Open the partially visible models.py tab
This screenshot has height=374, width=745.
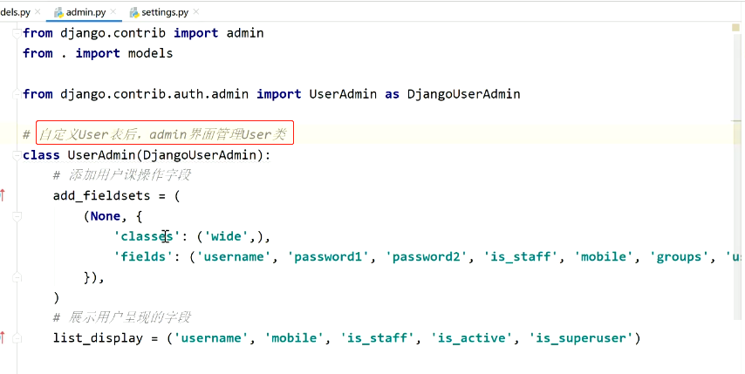(x=13, y=12)
